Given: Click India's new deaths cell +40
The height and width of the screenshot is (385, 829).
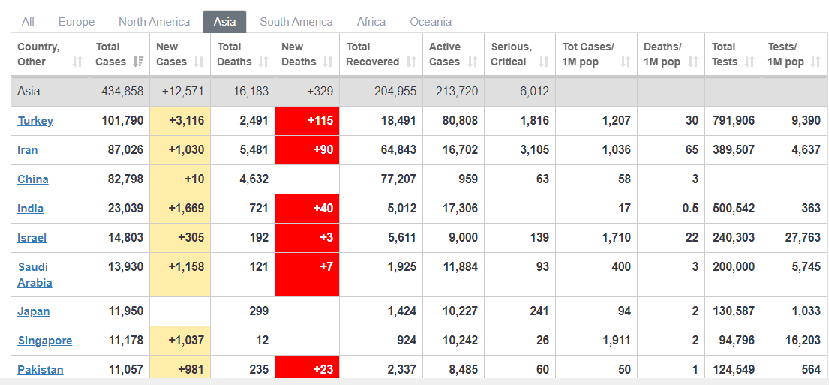Looking at the screenshot, I should (307, 209).
